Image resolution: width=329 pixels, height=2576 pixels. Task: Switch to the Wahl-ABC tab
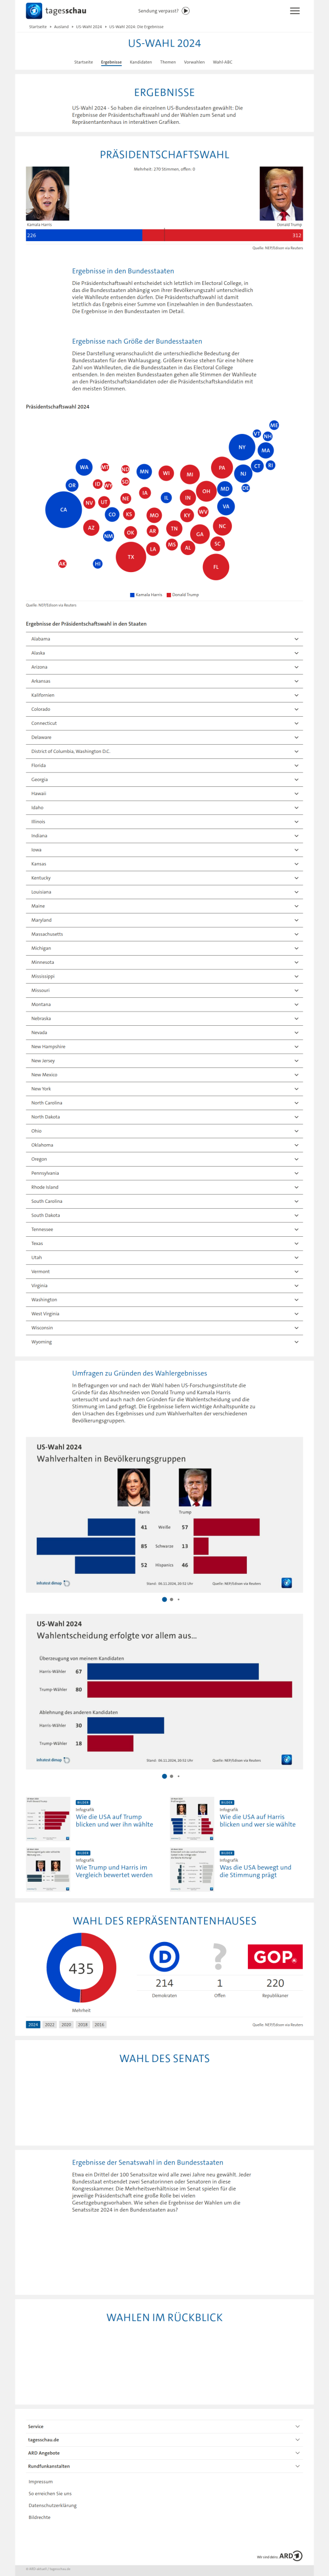coord(222,62)
